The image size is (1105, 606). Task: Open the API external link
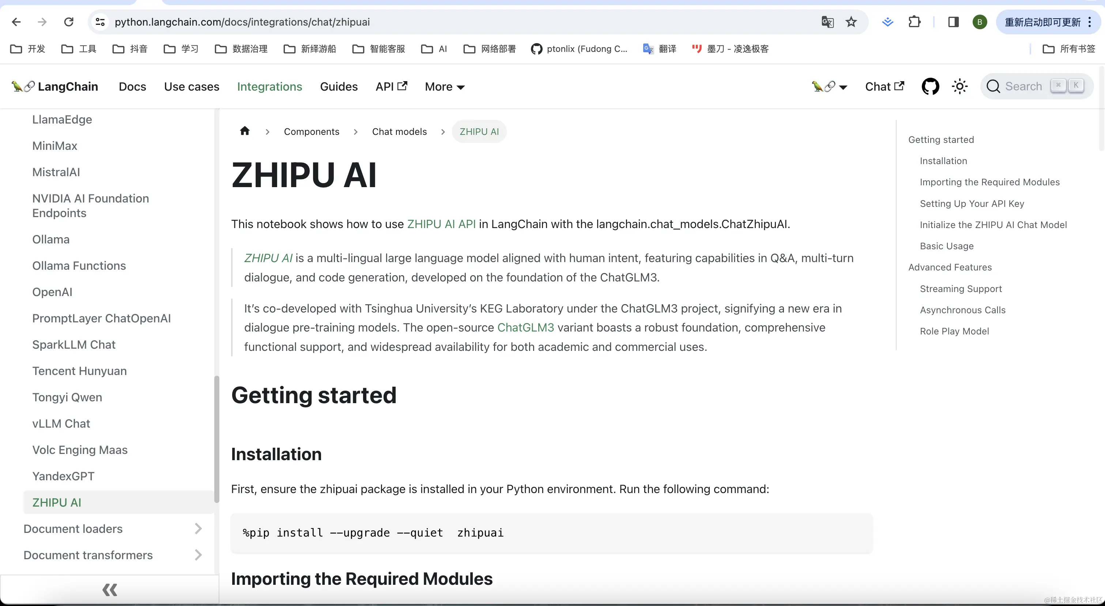click(x=391, y=87)
